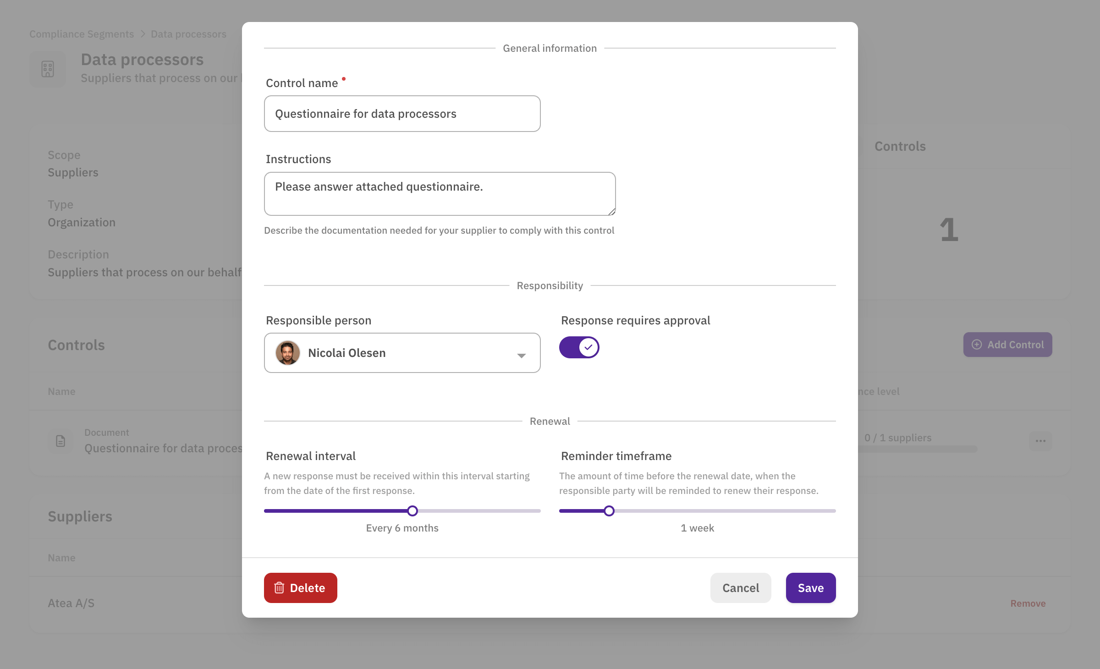Open the Responsible person dropdown arrow
This screenshot has height=669, width=1100.
point(522,356)
